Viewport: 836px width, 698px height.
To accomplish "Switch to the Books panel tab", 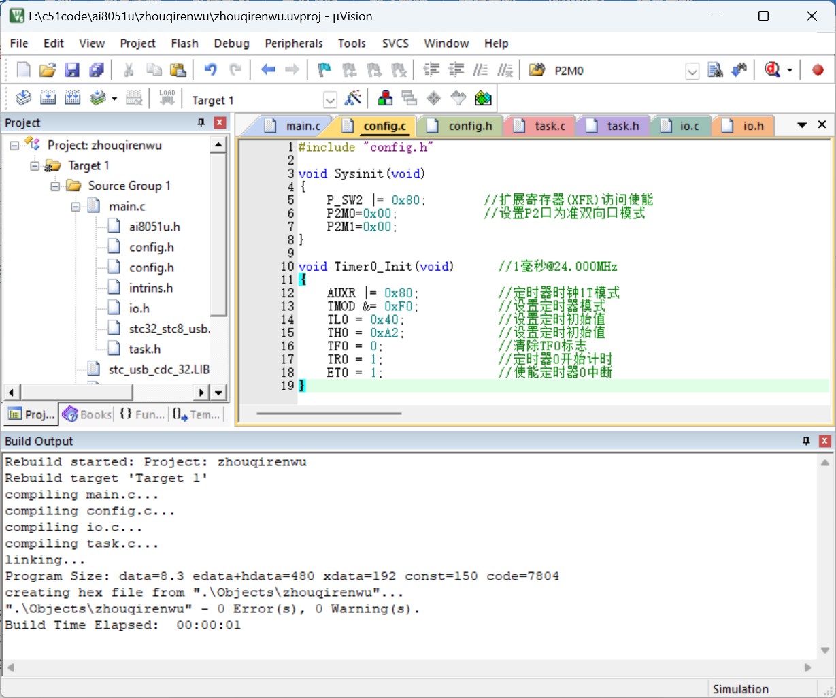I will pos(87,414).
